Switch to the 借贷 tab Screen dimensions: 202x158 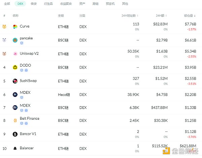click(x=34, y=4)
